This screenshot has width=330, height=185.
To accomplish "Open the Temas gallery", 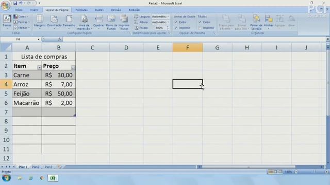I will point(7,22).
